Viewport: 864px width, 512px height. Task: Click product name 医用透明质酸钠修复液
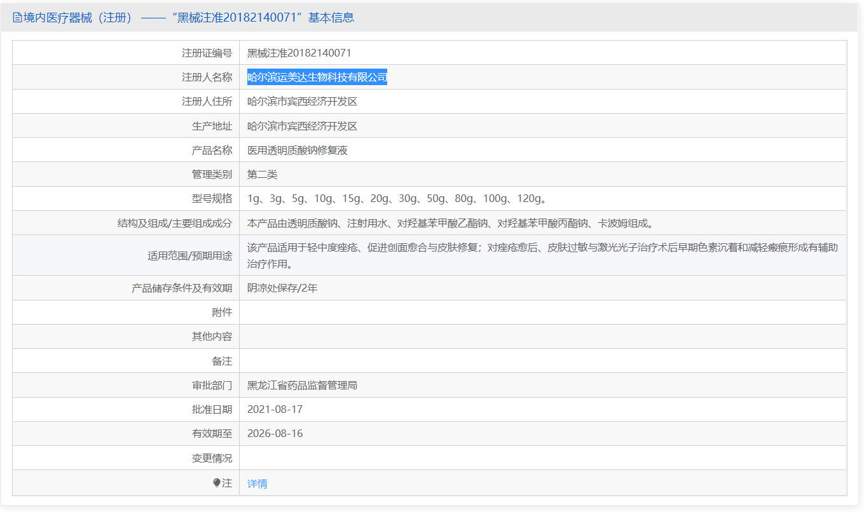(298, 151)
